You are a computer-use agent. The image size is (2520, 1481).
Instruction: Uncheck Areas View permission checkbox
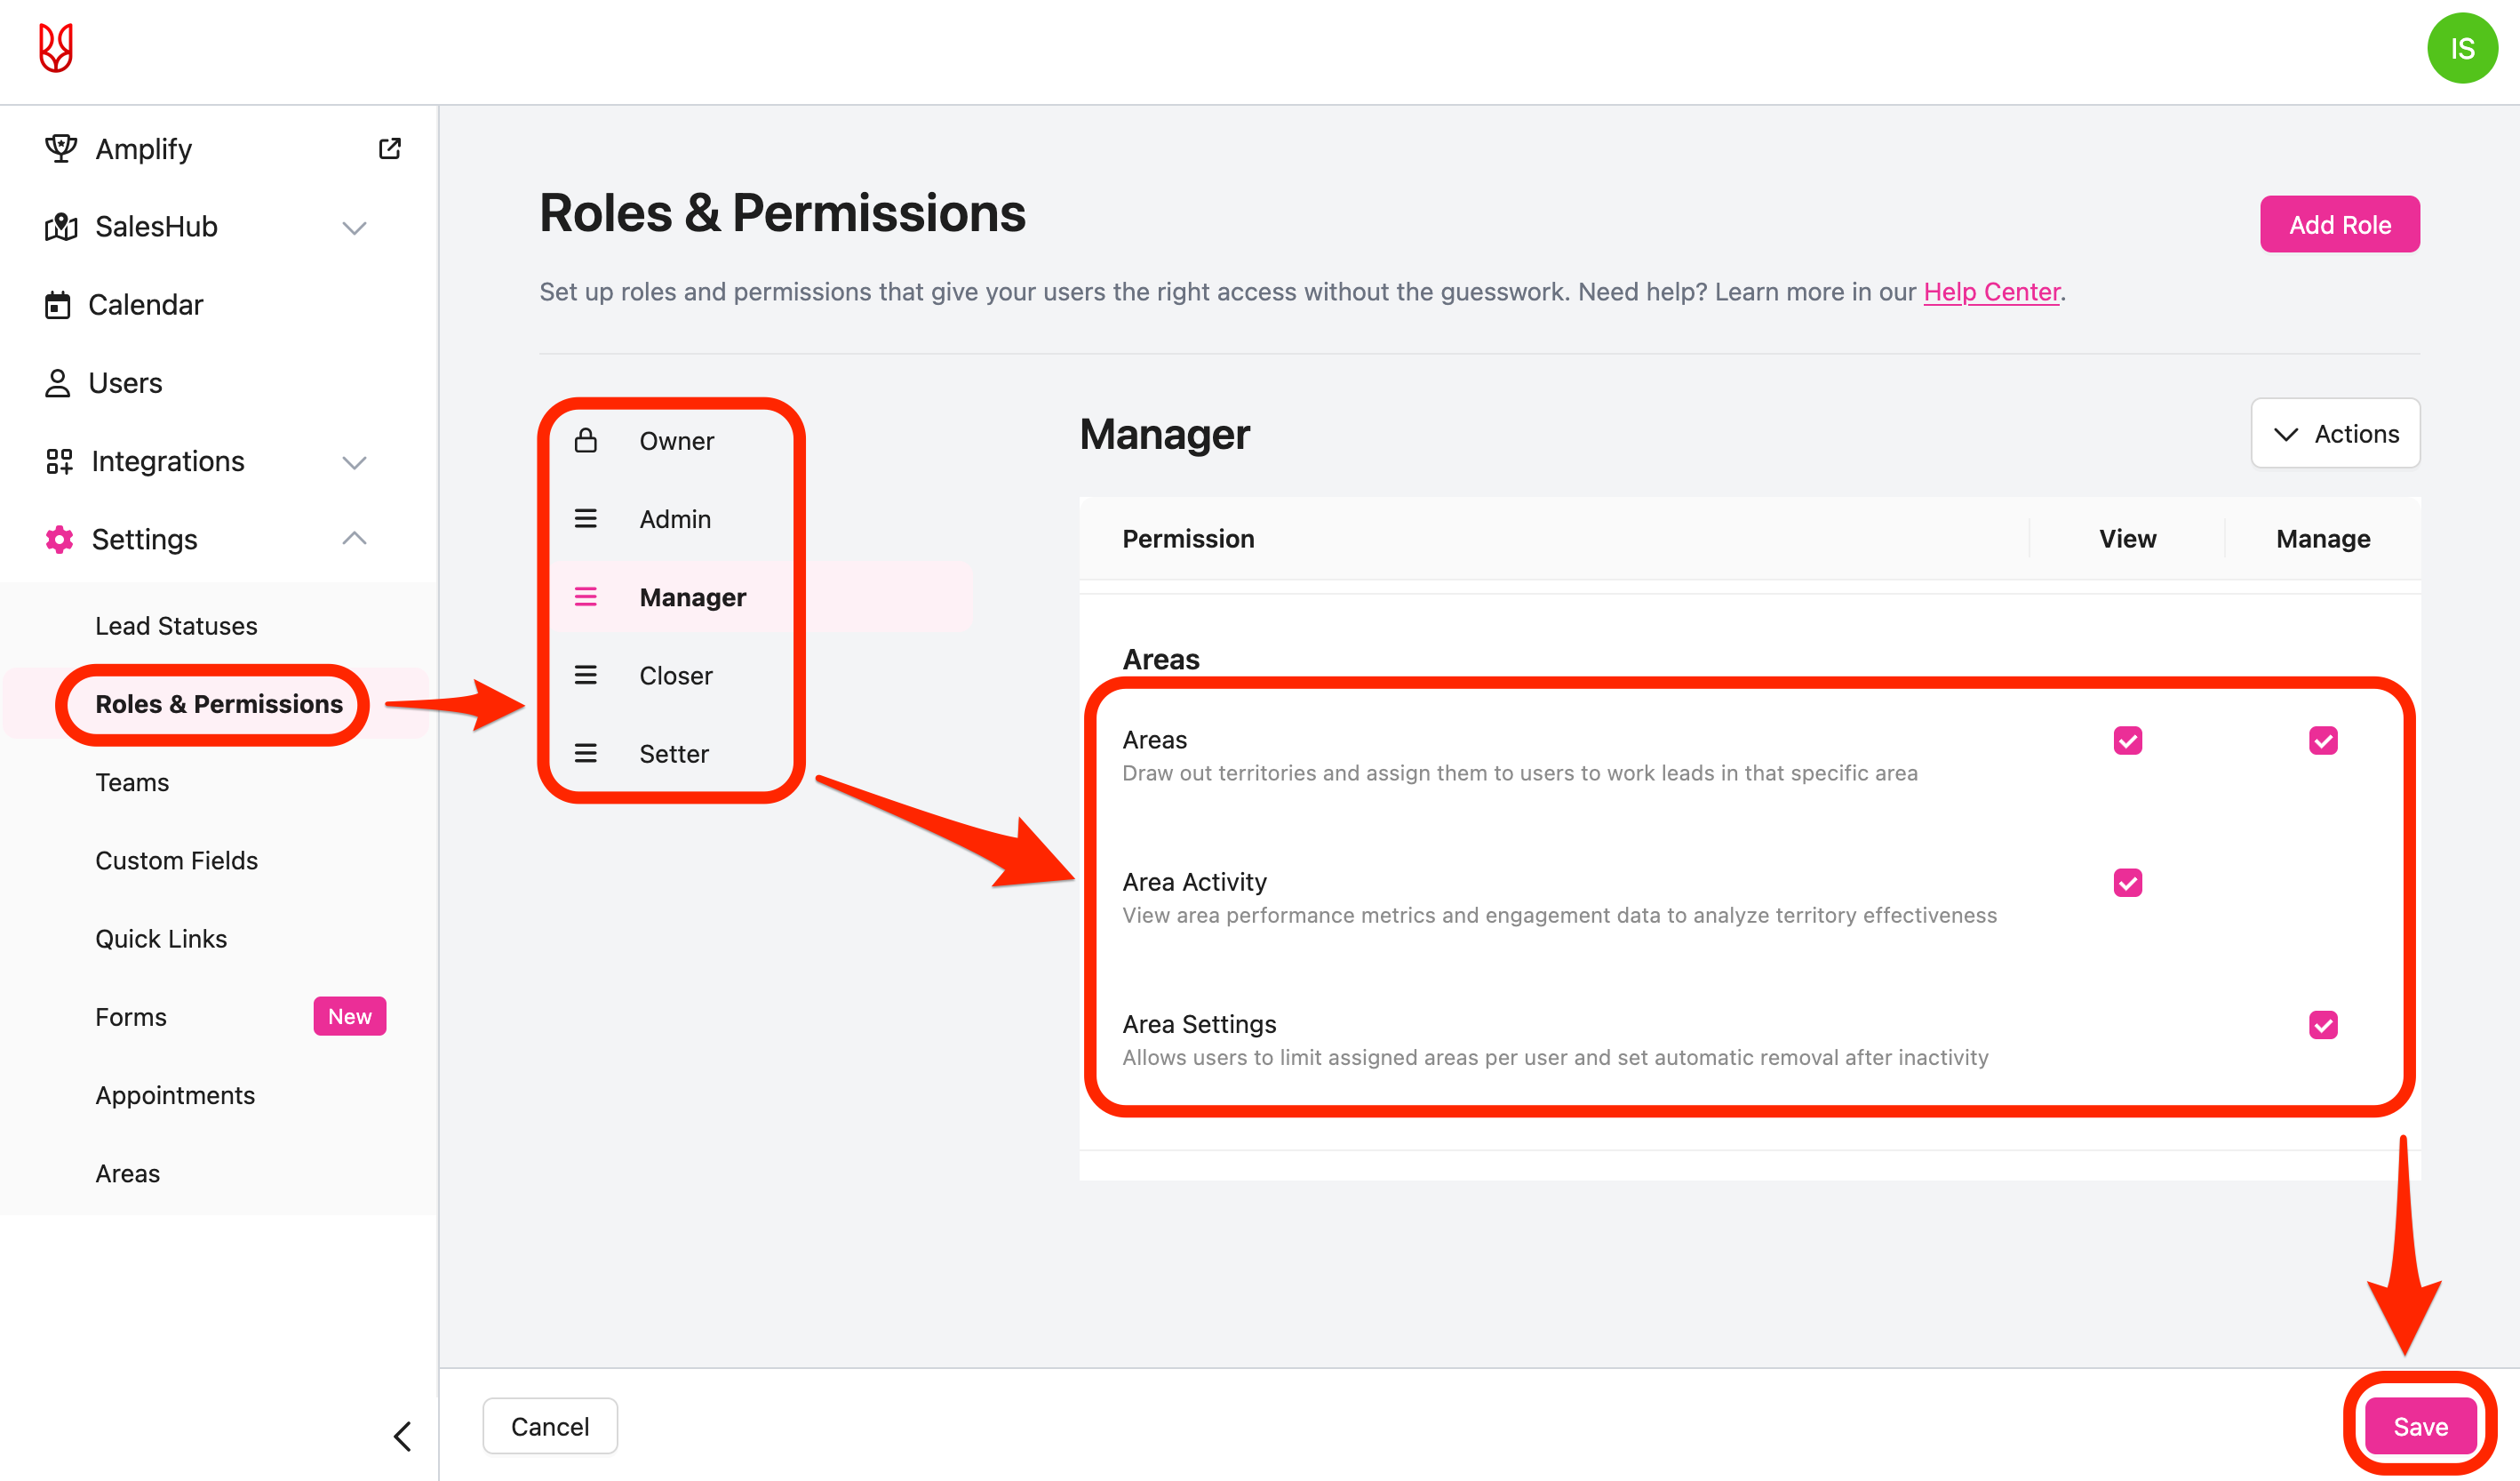(x=2127, y=740)
